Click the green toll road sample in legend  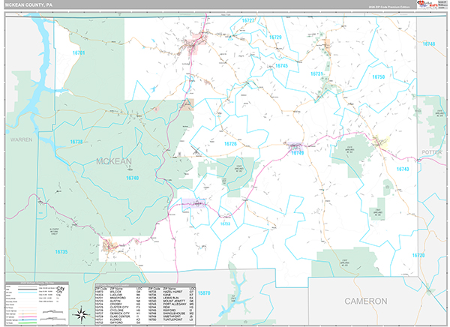27,323
